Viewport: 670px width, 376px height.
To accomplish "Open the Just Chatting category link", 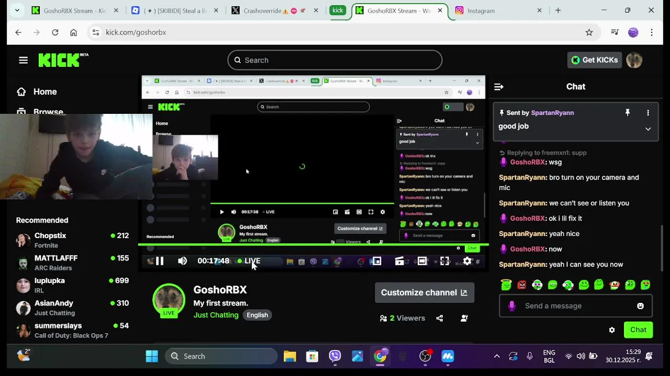I will 216,315.
